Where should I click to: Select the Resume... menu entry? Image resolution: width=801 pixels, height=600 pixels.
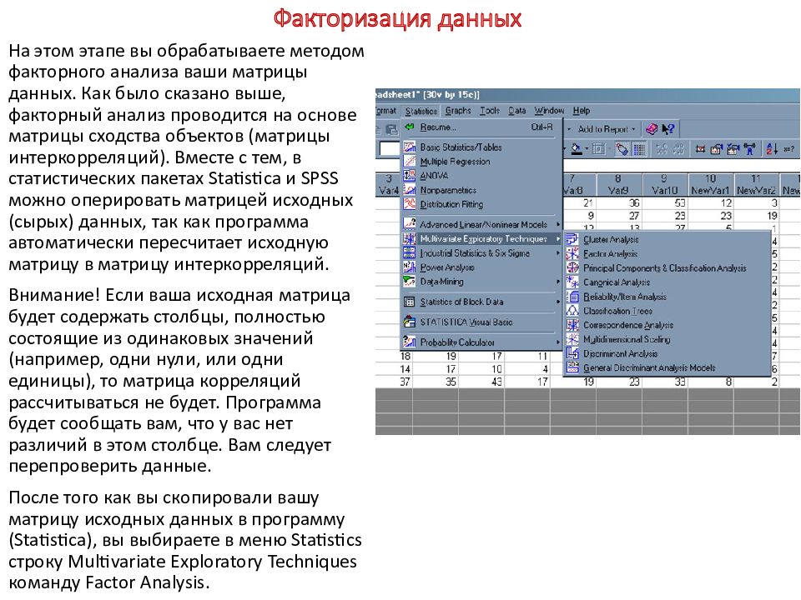[x=481, y=127]
